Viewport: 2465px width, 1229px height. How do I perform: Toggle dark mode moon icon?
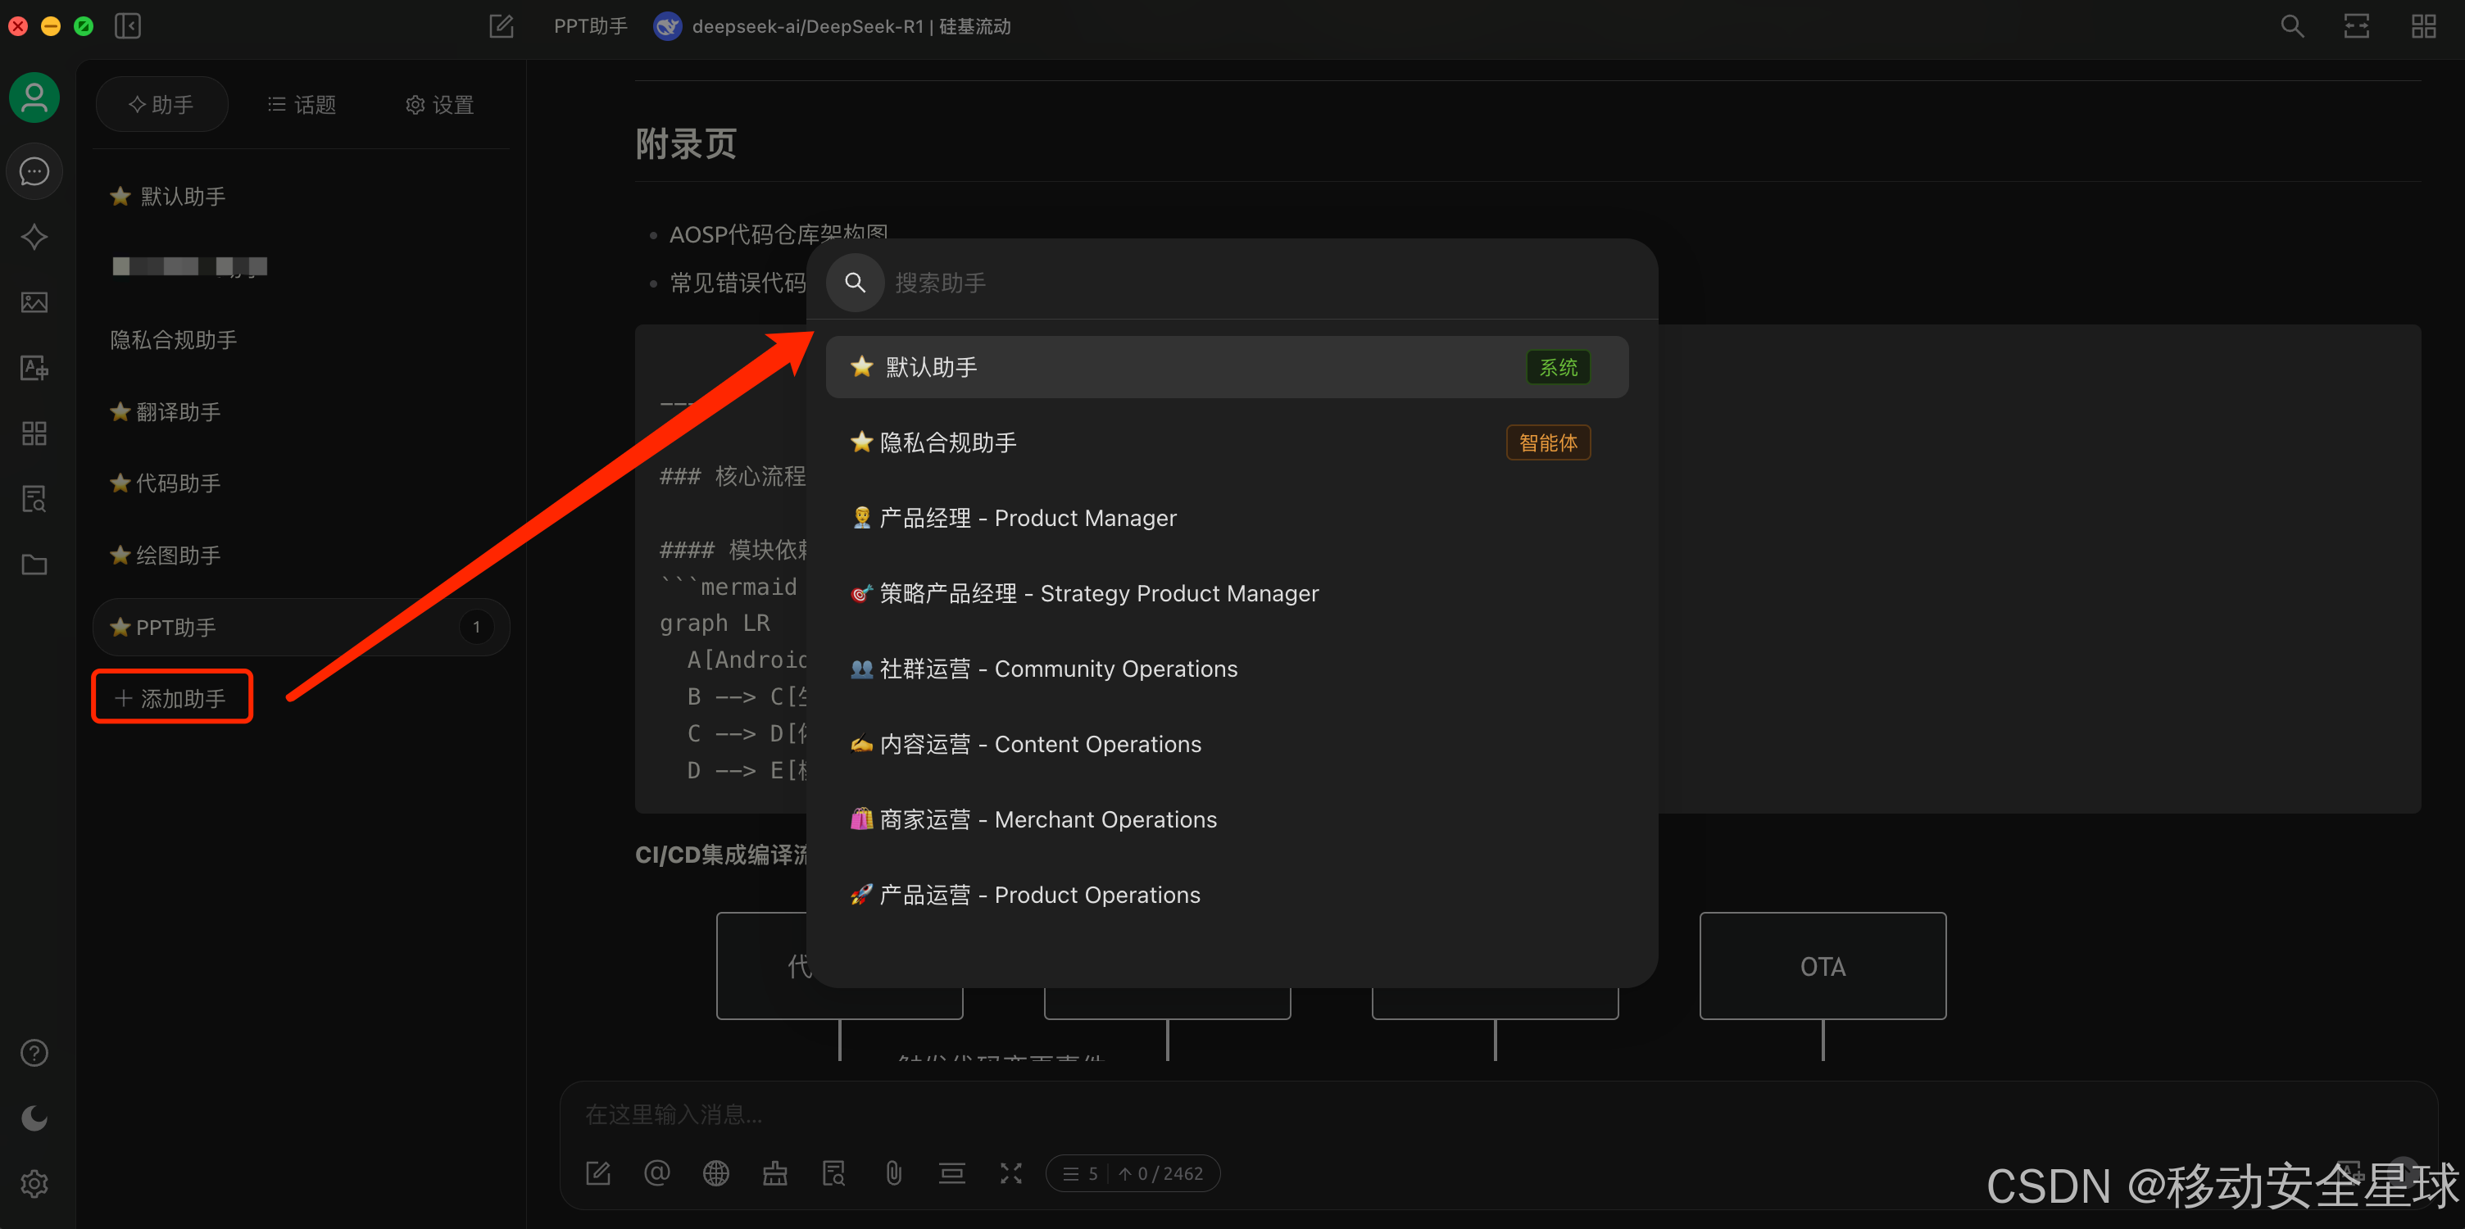[34, 1117]
